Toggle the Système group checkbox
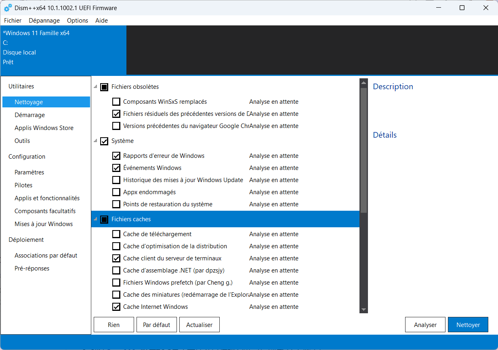Image resolution: width=498 pixels, height=350 pixels. pos(104,141)
